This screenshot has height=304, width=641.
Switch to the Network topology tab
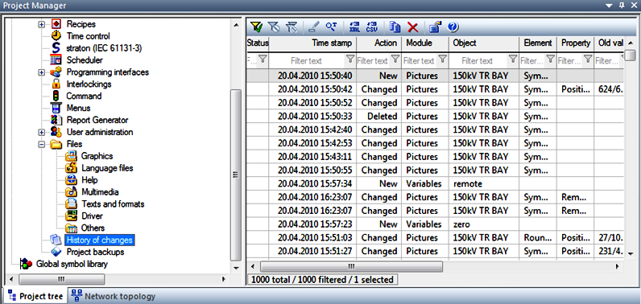[x=114, y=296]
